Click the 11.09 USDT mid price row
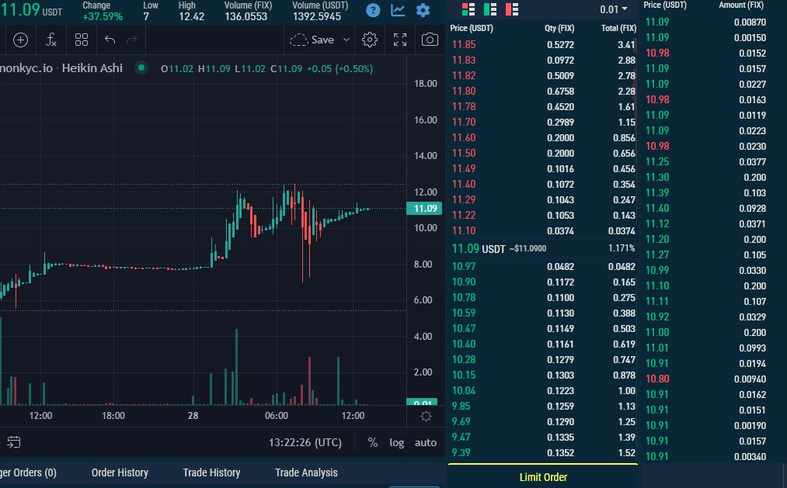The width and height of the screenshot is (787, 488). click(544, 248)
